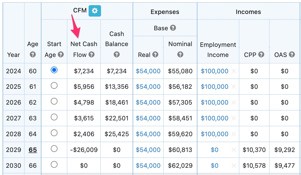Remove the 2029 income entry via X
This screenshot has width=301, height=175.
click(233, 150)
